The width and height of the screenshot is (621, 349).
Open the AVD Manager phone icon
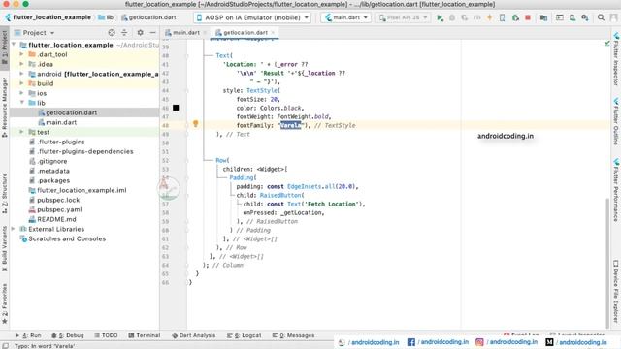coord(572,17)
